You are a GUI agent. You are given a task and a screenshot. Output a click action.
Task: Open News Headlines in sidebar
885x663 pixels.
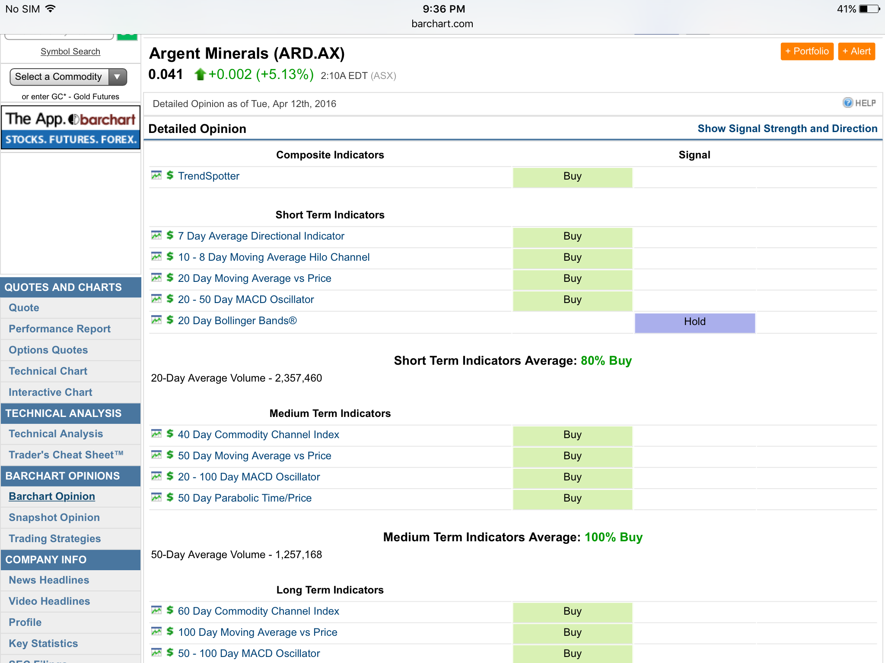[49, 580]
